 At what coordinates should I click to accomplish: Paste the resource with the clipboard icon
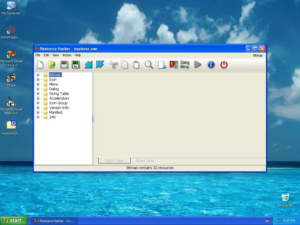point(136,64)
